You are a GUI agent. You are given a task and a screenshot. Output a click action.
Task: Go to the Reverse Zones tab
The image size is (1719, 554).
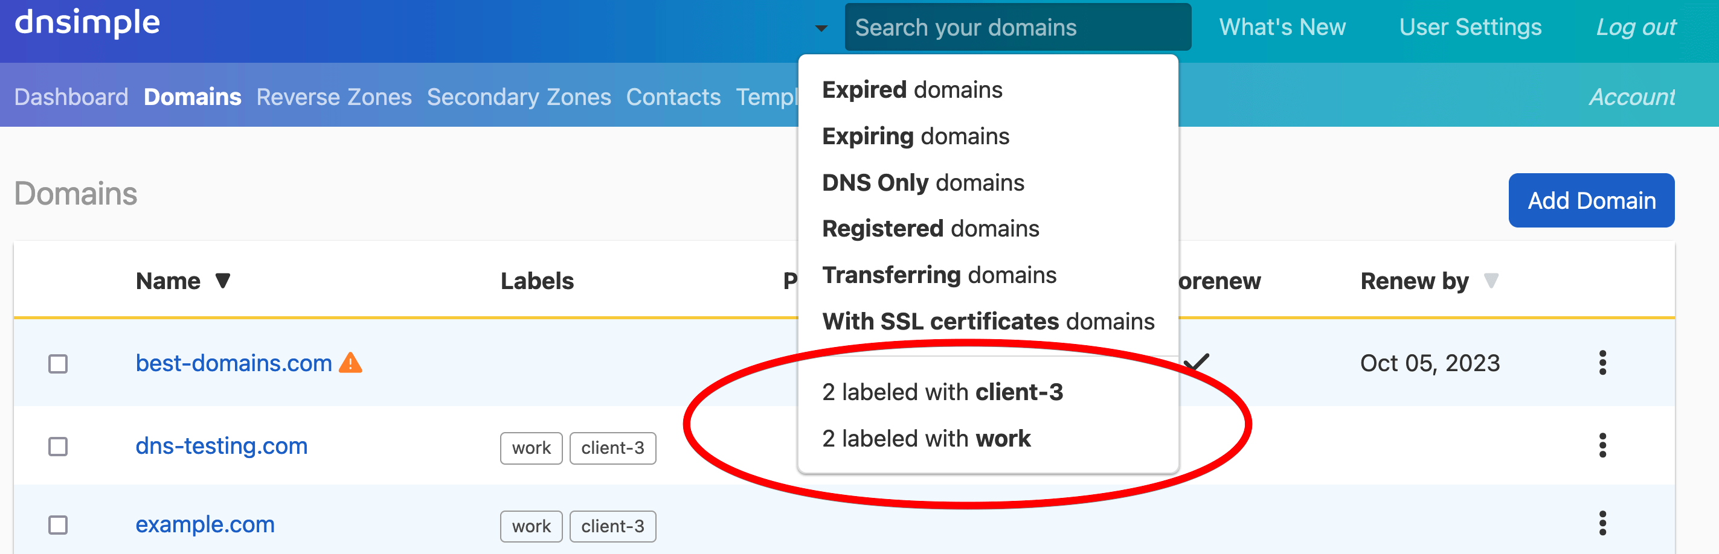(333, 97)
